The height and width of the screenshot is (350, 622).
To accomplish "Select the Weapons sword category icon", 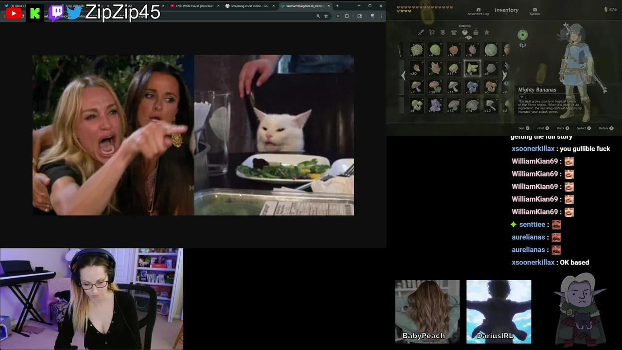I will 421,33.
